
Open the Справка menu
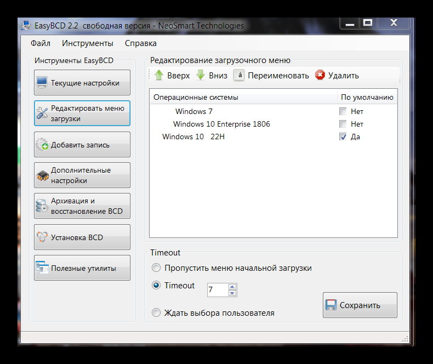pyautogui.click(x=140, y=43)
